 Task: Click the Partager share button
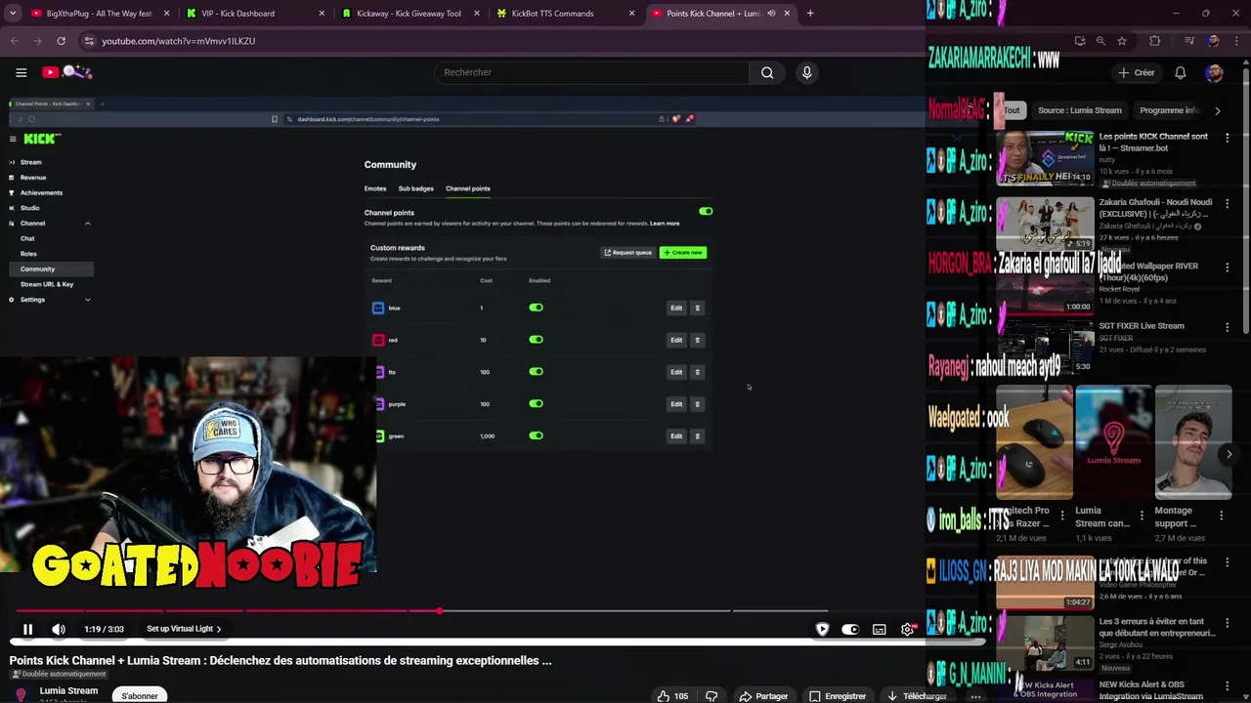coord(763,696)
